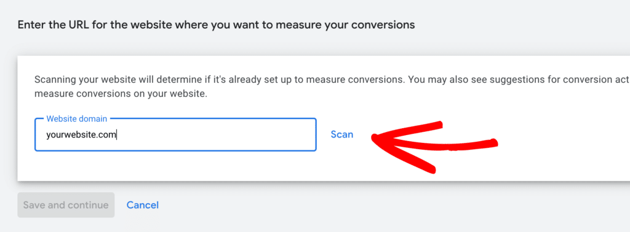Image resolution: width=630 pixels, height=232 pixels.
Task: Click the Scan button
Action: (342, 134)
